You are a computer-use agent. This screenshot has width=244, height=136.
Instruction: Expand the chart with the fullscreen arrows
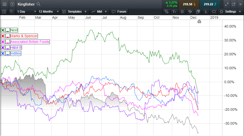pyautogui.click(x=227, y=4)
